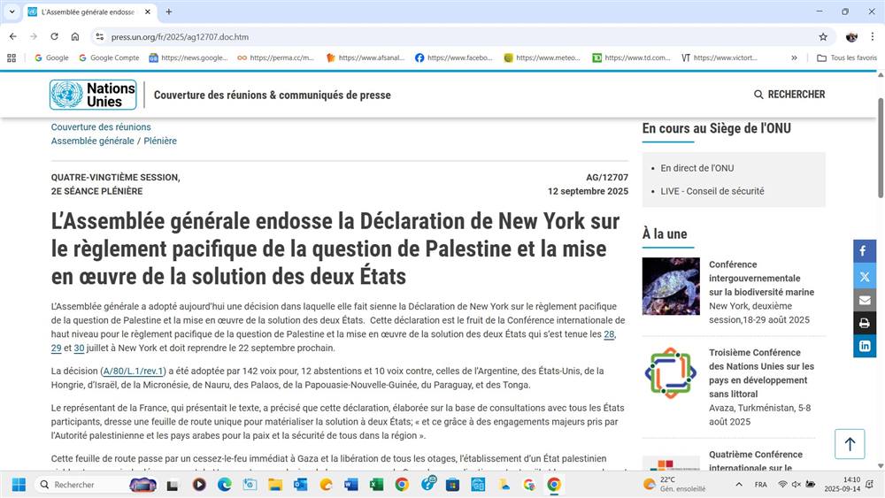The width and height of the screenshot is (885, 498).
Task: Open the td.com bookmark
Action: [631, 57]
